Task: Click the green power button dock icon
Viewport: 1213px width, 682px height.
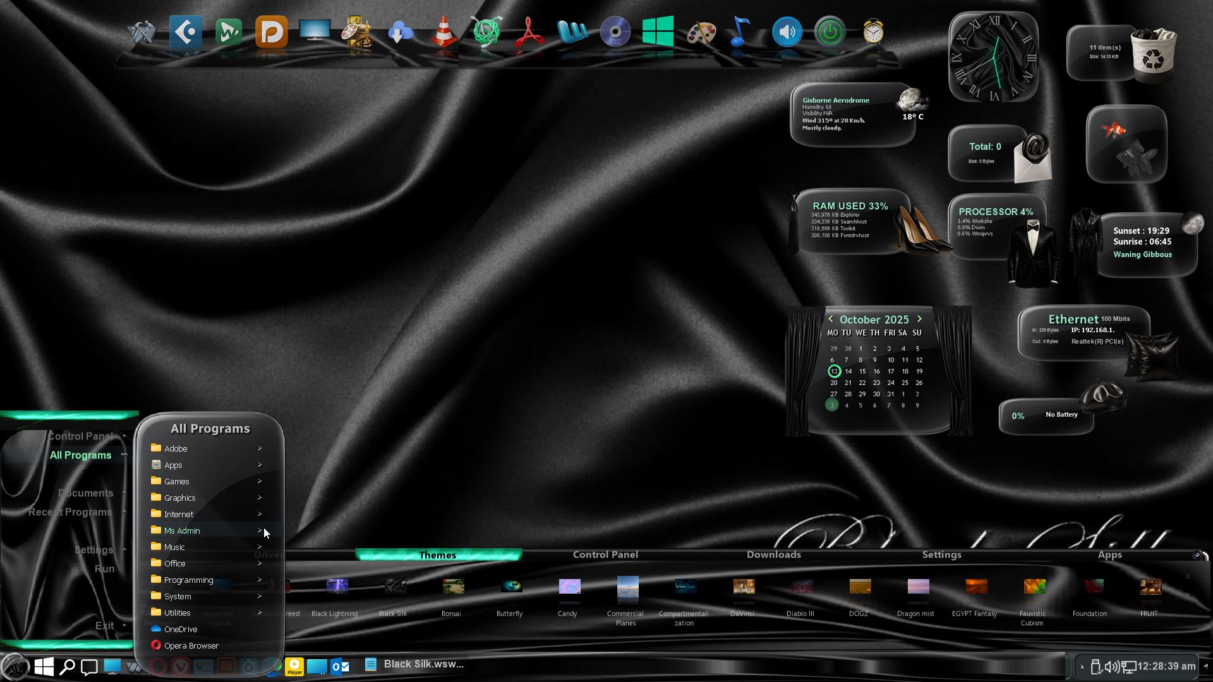Action: pos(830,32)
